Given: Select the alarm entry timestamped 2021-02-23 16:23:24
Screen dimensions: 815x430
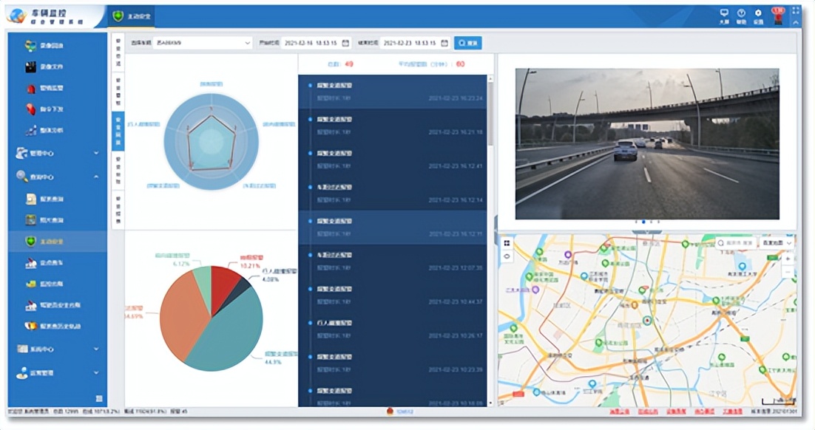Looking at the screenshot, I should pyautogui.click(x=396, y=92).
